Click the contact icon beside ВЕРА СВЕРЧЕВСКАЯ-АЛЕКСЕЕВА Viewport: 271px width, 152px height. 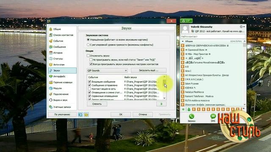point(183,46)
